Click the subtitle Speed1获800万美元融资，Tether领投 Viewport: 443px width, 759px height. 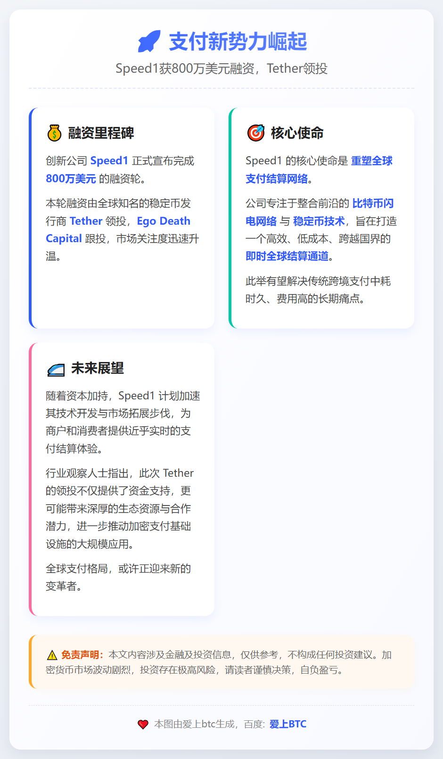(x=221, y=69)
